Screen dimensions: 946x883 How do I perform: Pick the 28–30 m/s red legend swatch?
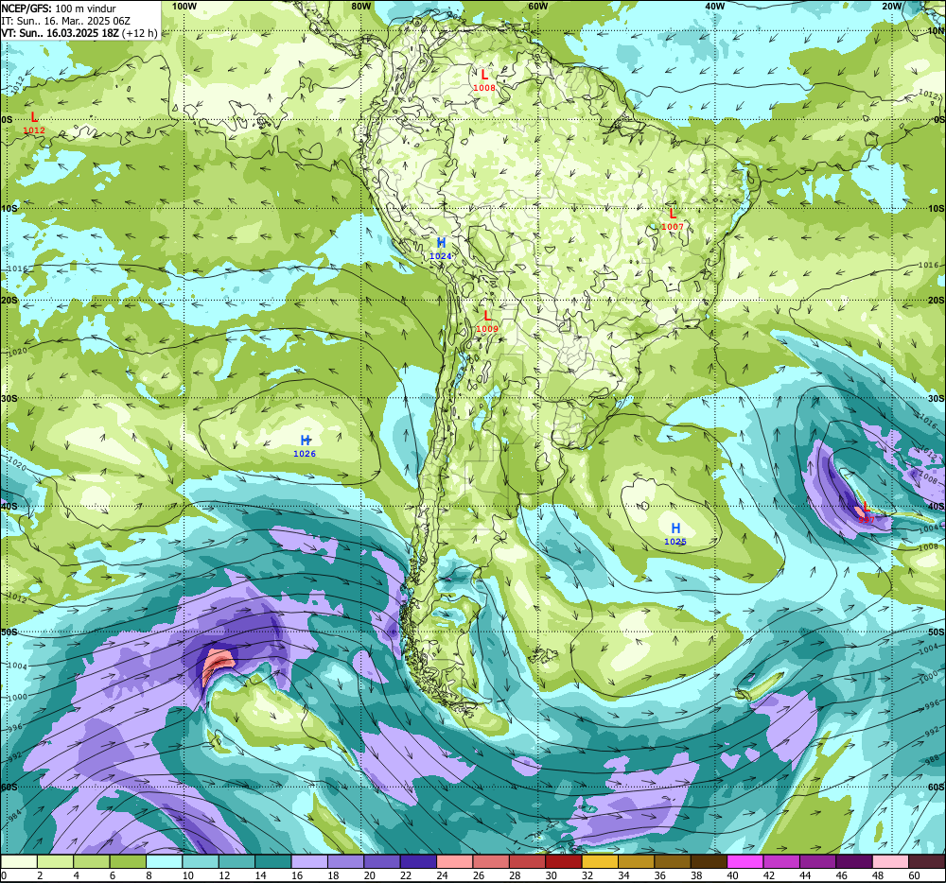[527, 861]
